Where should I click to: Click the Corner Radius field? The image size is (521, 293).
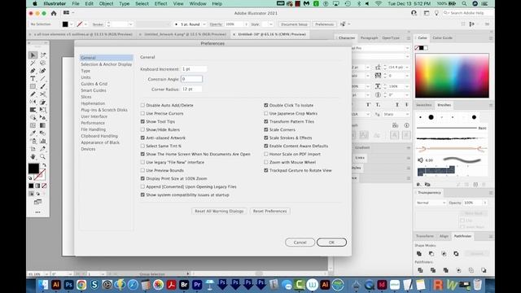point(191,89)
